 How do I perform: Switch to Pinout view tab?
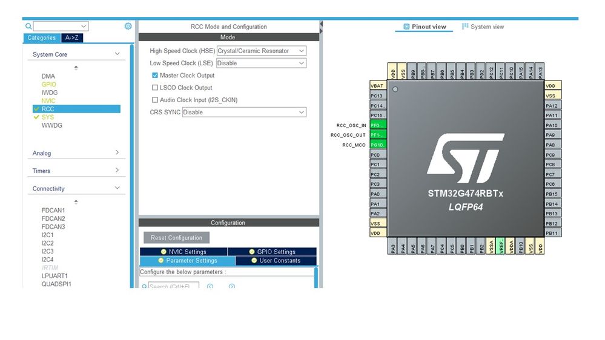tap(425, 27)
